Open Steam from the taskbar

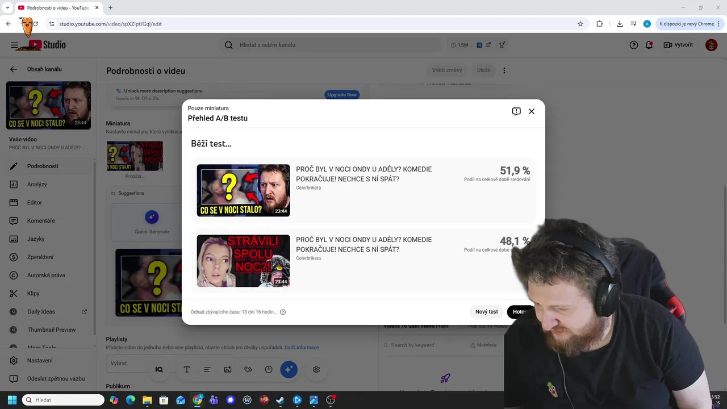pos(280,400)
